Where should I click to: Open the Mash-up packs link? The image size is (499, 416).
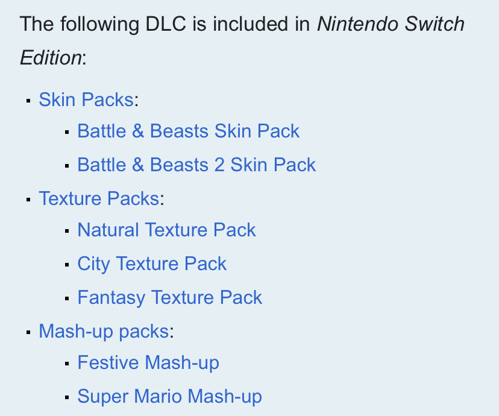tap(104, 331)
